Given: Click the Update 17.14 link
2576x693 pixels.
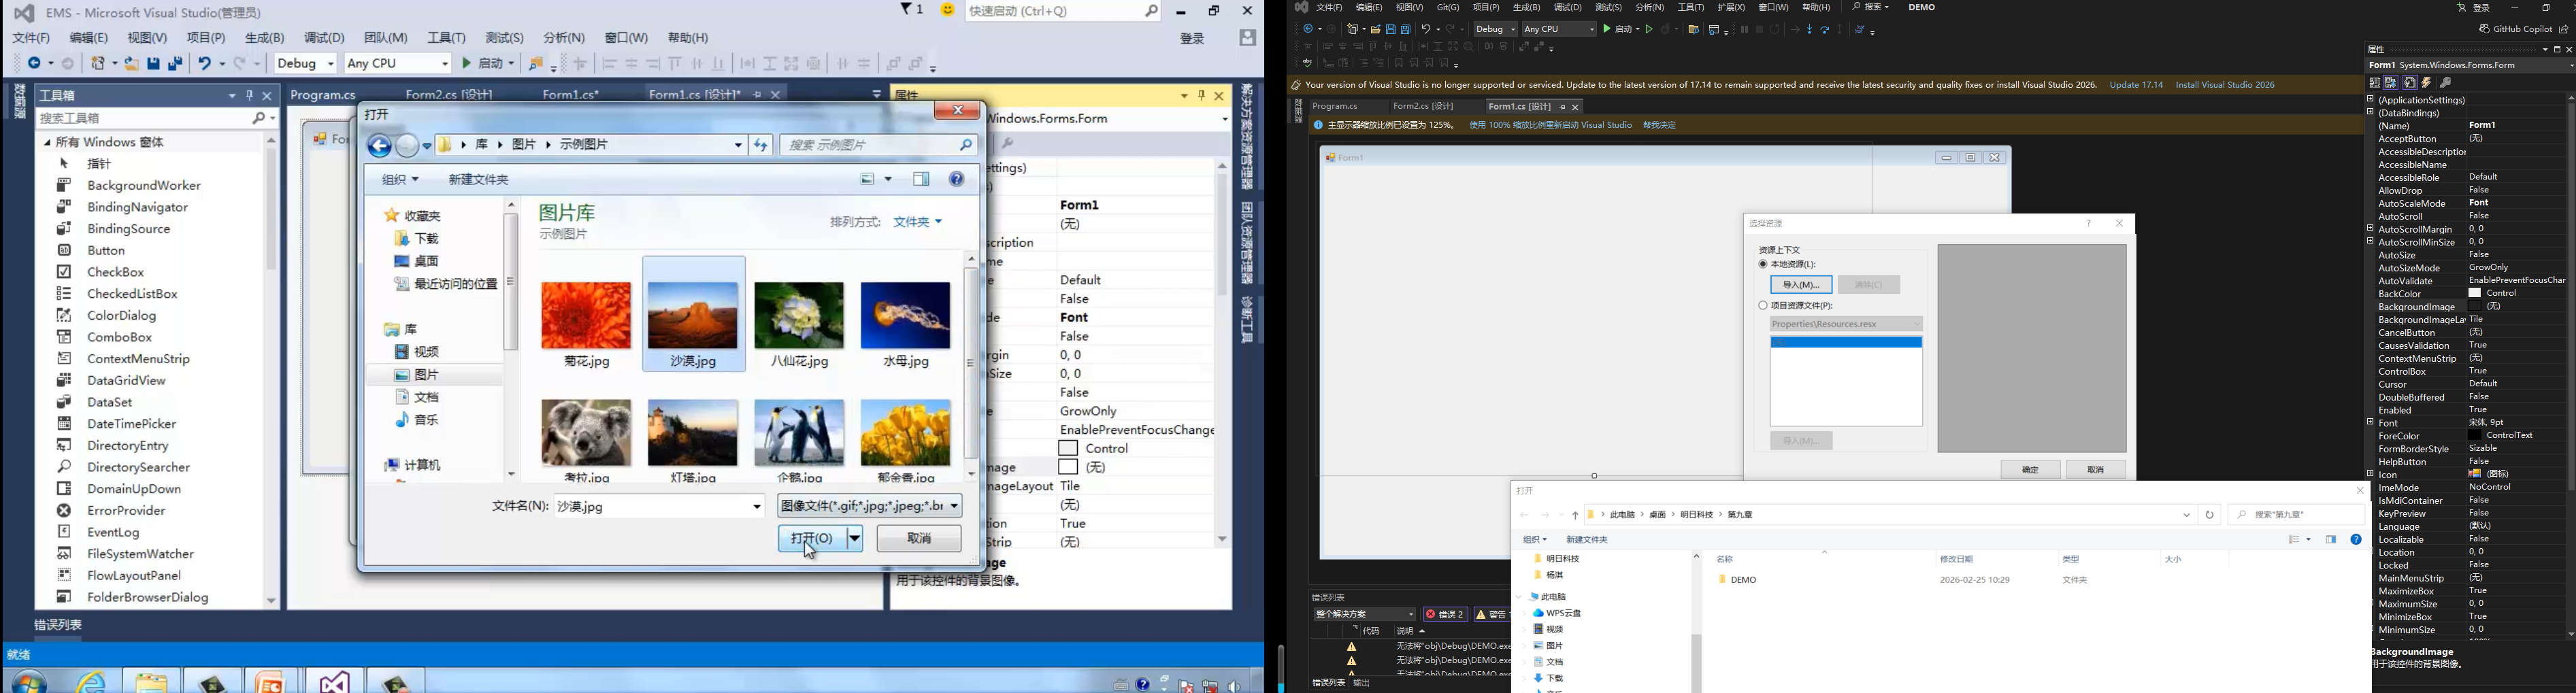Looking at the screenshot, I should click(2136, 86).
